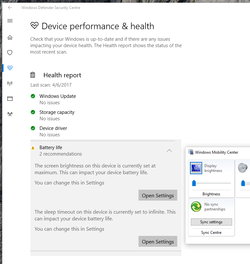Click the '2 recommendations' text
Screen dimensions: 250x264
[61, 154]
